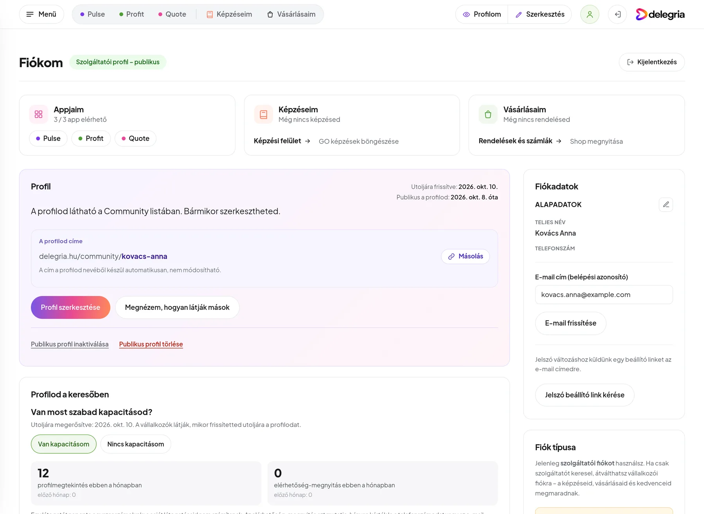Click the Szerkesztés pencil button

click(540, 14)
